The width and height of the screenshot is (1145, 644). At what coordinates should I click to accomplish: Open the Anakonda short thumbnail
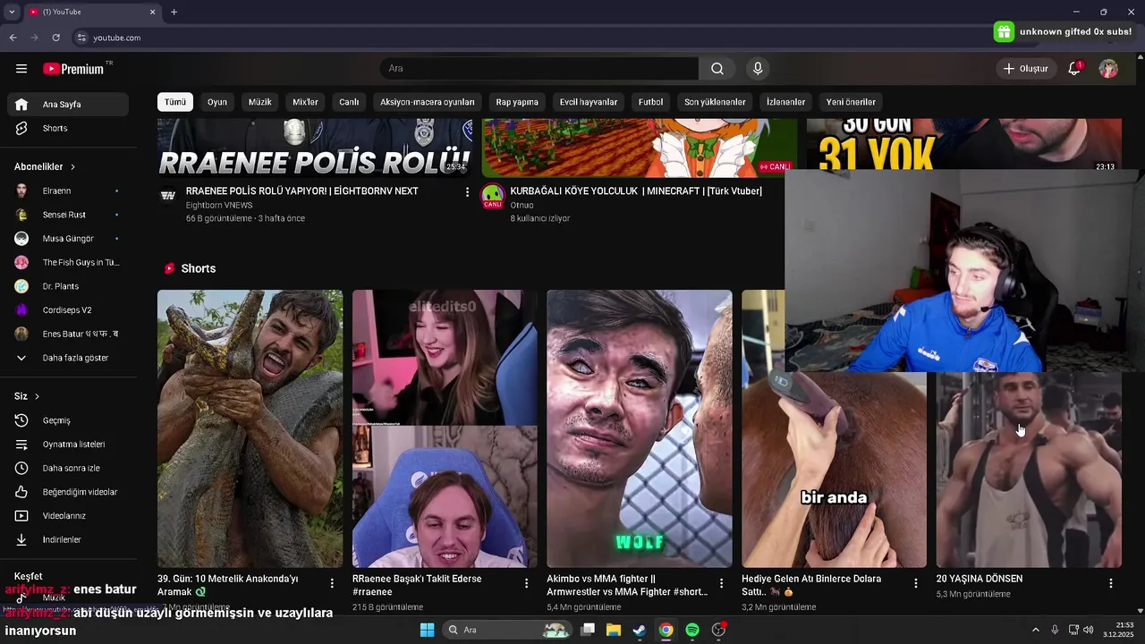(x=250, y=428)
